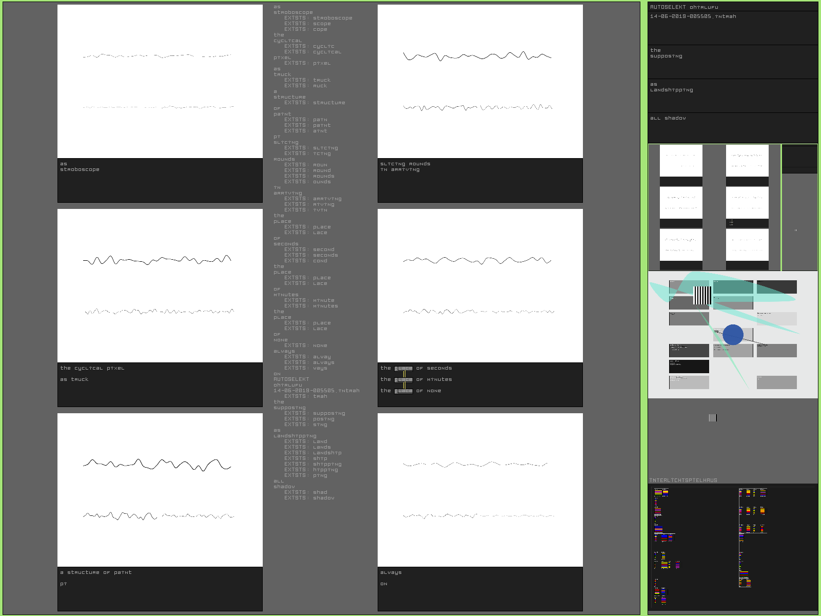The height and width of the screenshot is (616, 821).
Task: Select highlighted 'place' before 'of seconds'
Action: coord(403,369)
